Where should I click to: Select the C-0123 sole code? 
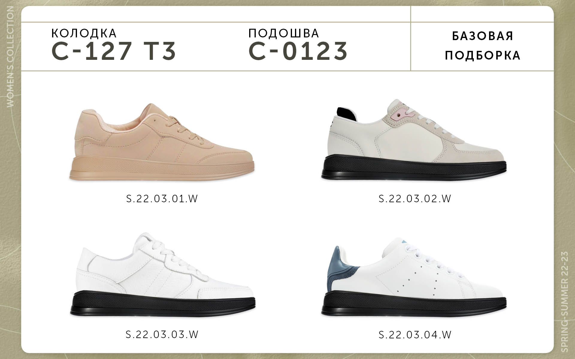[298, 51]
